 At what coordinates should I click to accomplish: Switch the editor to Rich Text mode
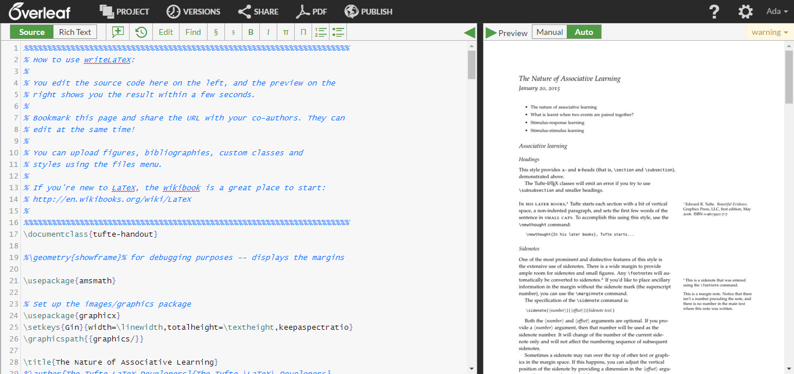click(x=75, y=32)
